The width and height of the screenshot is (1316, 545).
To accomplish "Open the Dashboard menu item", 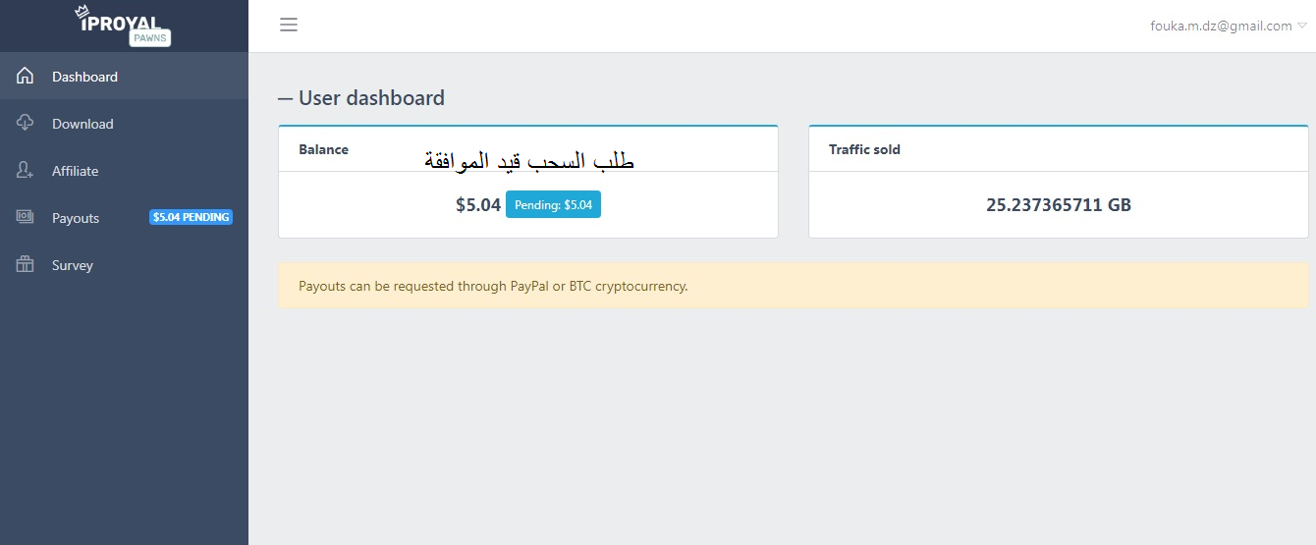I will pyautogui.click(x=84, y=77).
